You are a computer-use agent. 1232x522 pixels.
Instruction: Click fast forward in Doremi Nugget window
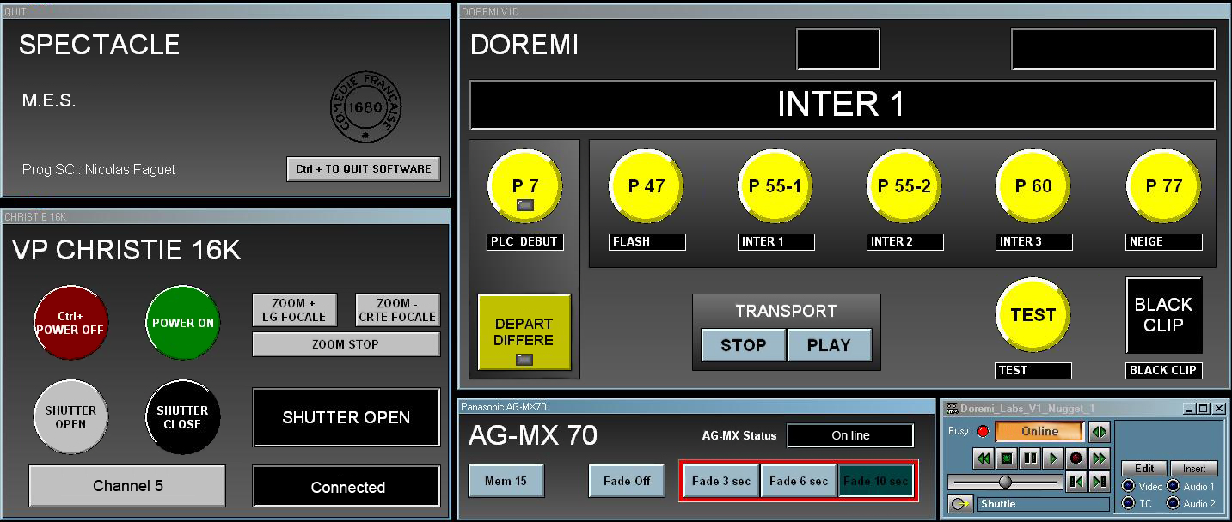click(x=1099, y=458)
